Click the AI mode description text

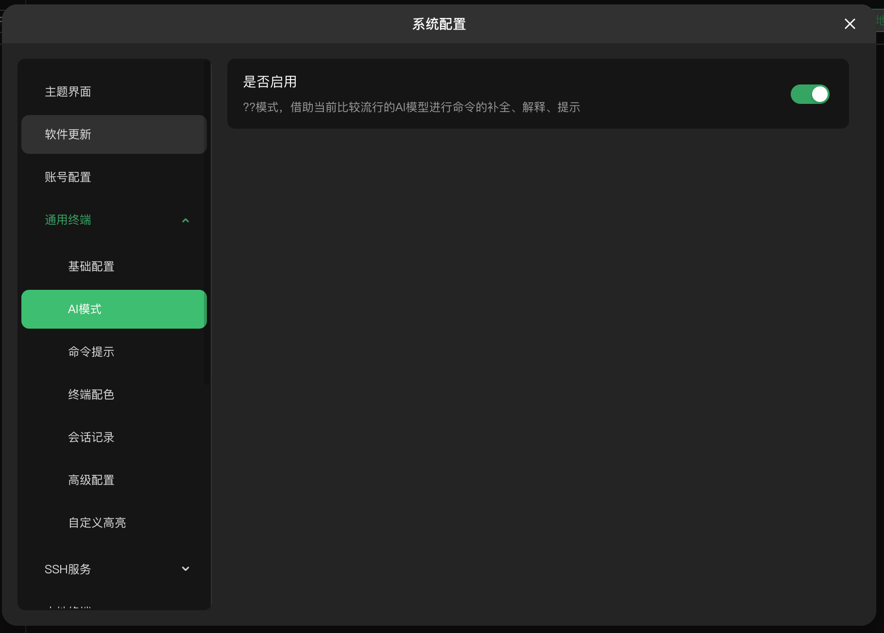pos(412,107)
